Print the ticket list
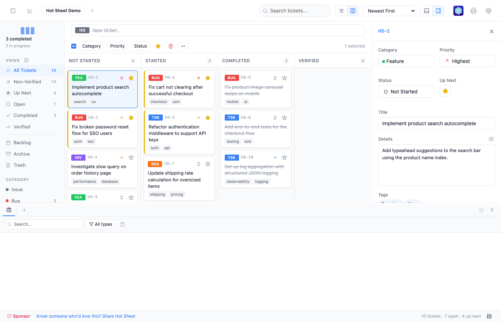The width and height of the screenshot is (501, 322). coord(473,11)
